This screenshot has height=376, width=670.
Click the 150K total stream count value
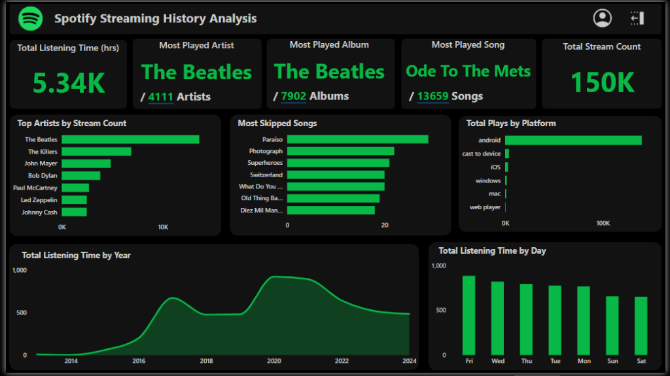[603, 82]
